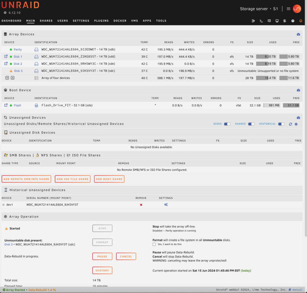Open the hamburger menu beside server name
This screenshot has width=307, height=293.
pos(288,9)
